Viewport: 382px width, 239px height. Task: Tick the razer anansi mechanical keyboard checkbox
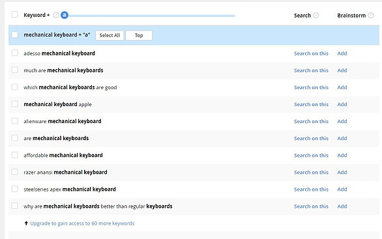point(14,172)
